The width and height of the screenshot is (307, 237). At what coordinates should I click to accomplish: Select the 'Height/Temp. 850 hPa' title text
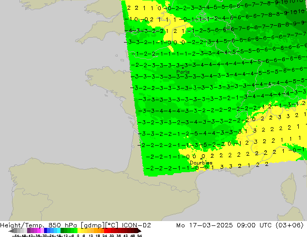[x=39, y=225]
